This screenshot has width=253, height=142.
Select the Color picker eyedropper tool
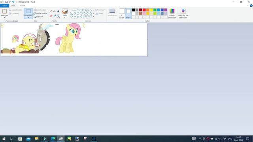point(55,16)
